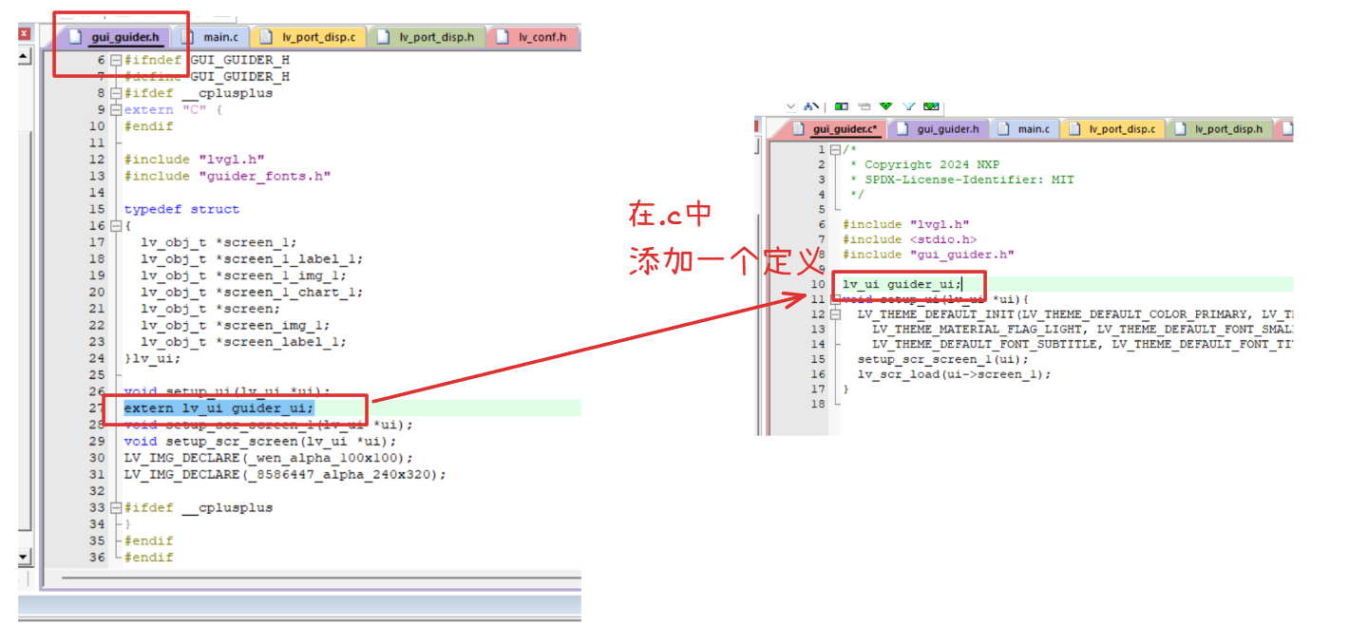The height and width of the screenshot is (626, 1349).
Task: Click 'setup_scr_screen_1(ui);' on line 15
Action: 943,359
